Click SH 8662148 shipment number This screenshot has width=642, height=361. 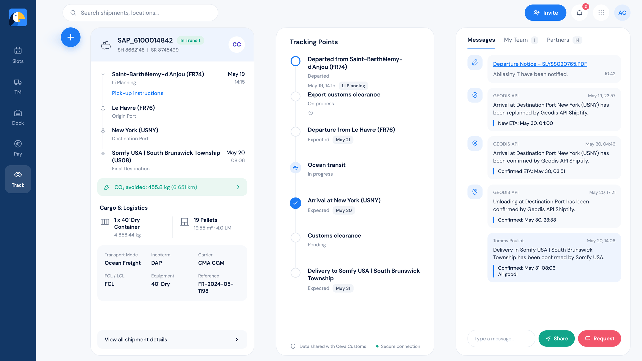coord(131,50)
